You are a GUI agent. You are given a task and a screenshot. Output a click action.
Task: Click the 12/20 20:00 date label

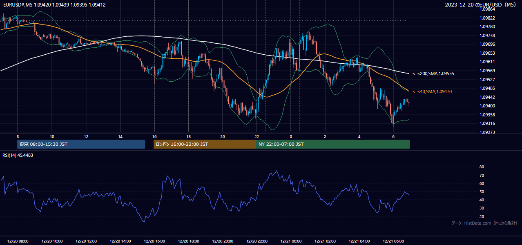223,241
